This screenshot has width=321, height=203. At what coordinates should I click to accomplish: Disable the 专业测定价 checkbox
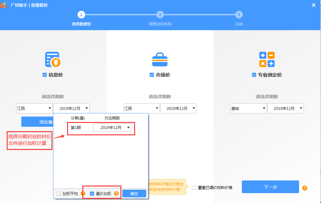point(254,75)
